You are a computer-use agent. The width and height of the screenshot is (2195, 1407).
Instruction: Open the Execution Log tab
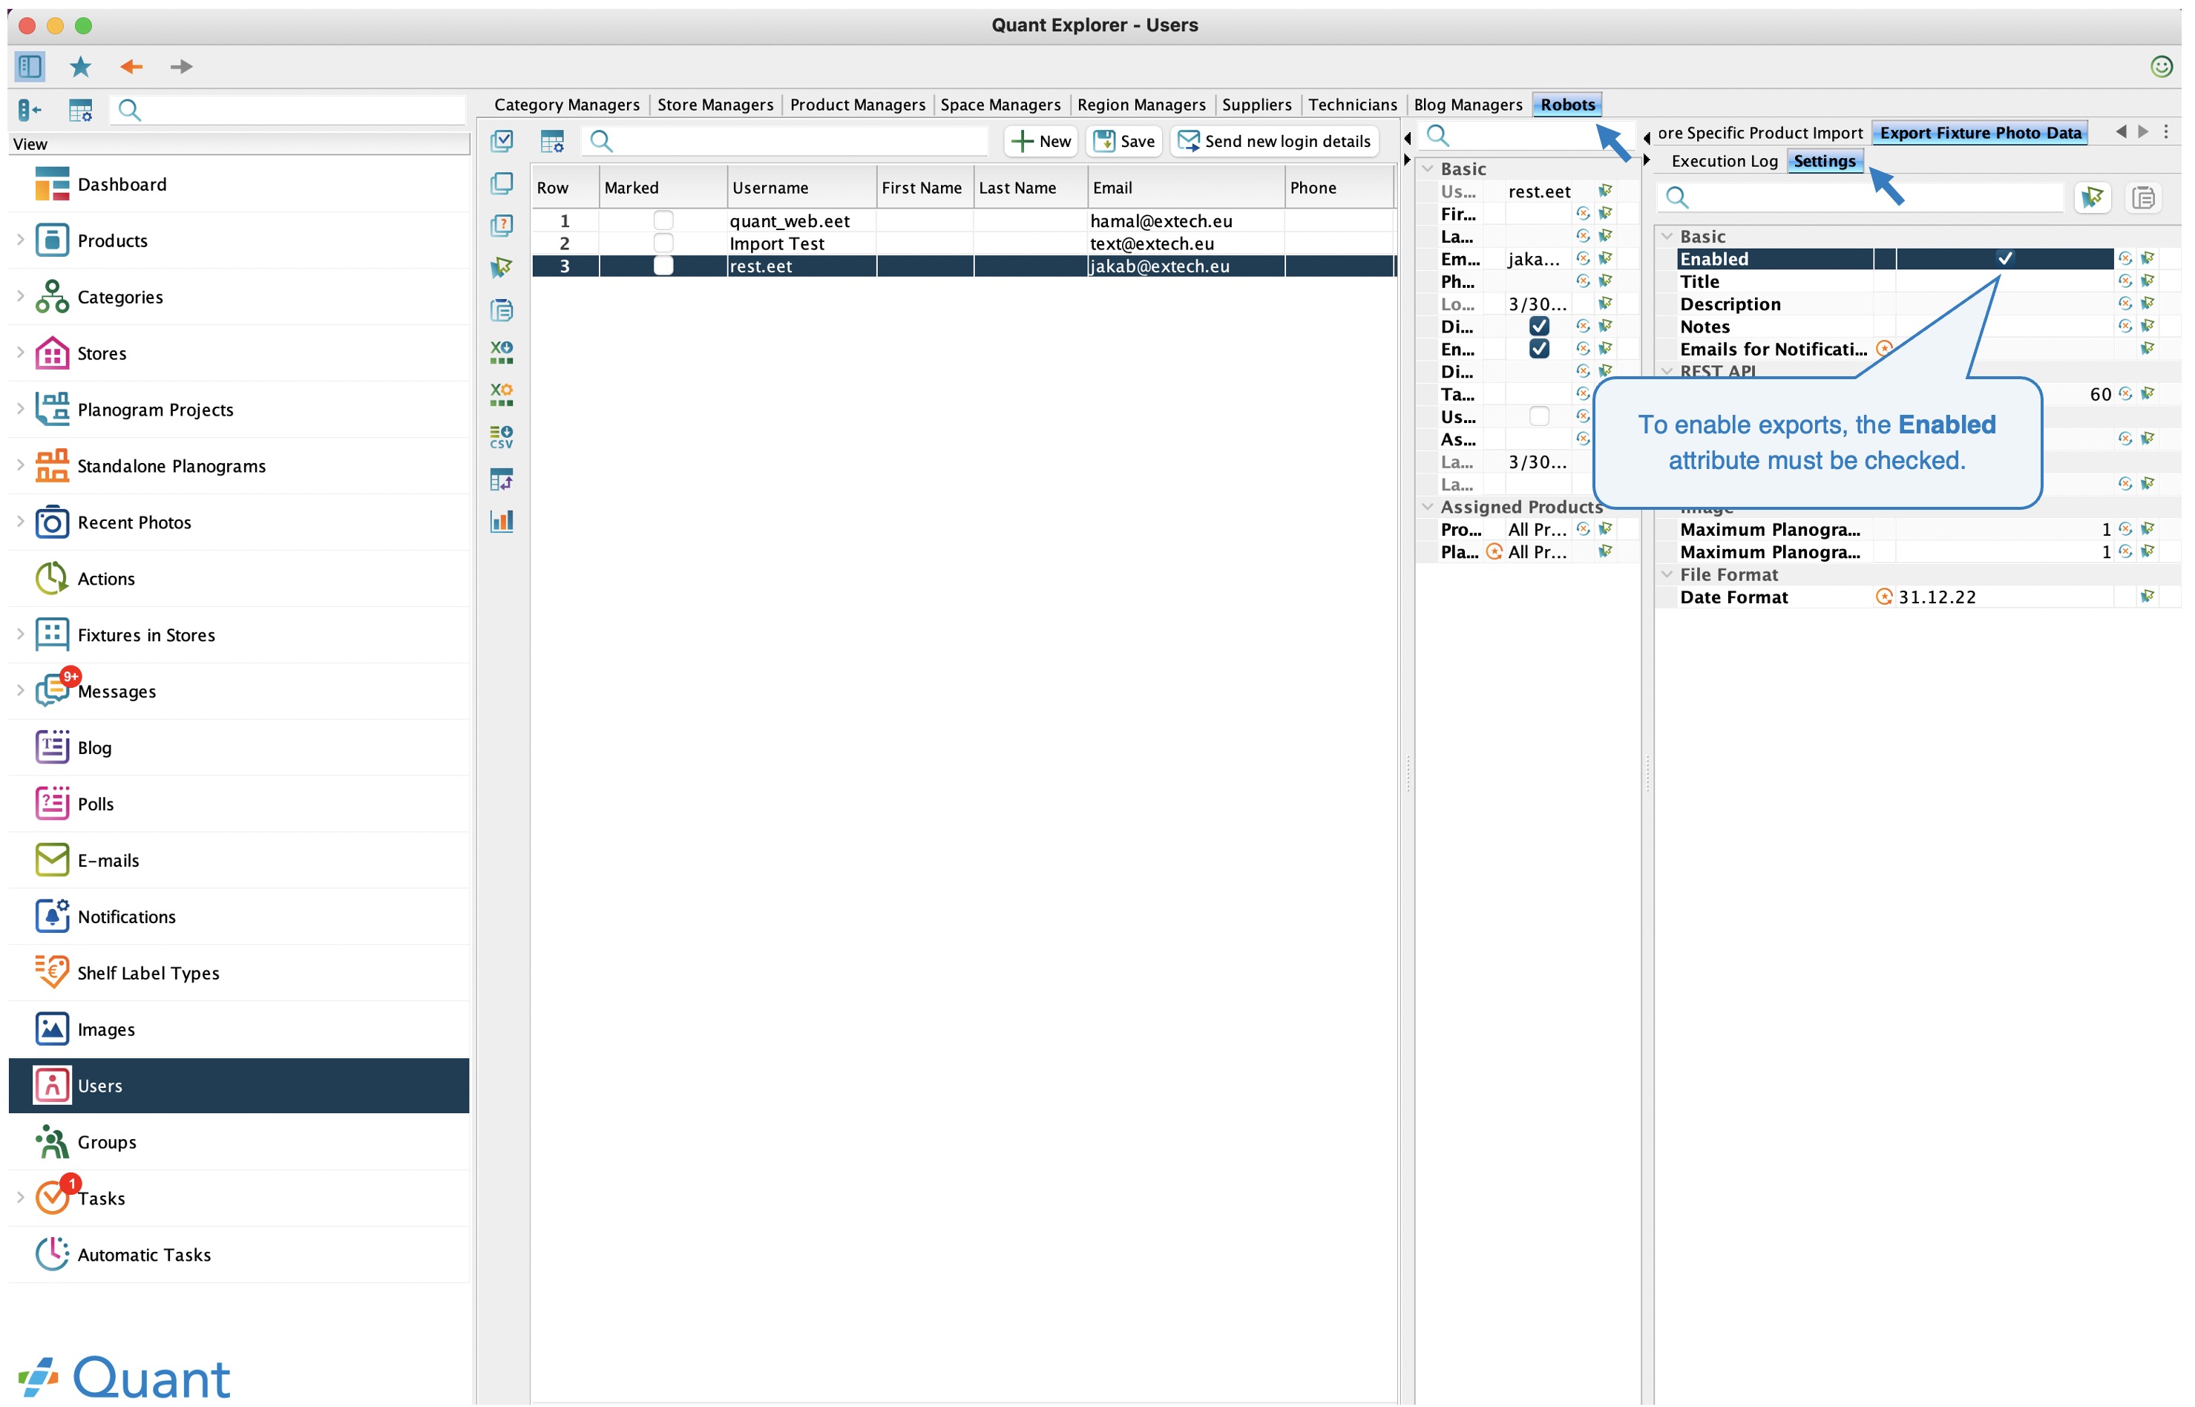pos(1724,162)
